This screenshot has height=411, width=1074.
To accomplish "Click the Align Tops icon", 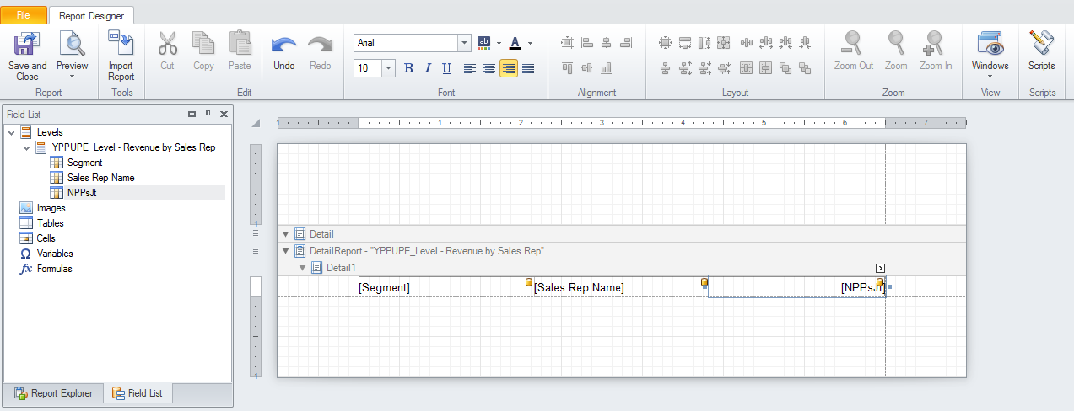I will click(x=567, y=68).
